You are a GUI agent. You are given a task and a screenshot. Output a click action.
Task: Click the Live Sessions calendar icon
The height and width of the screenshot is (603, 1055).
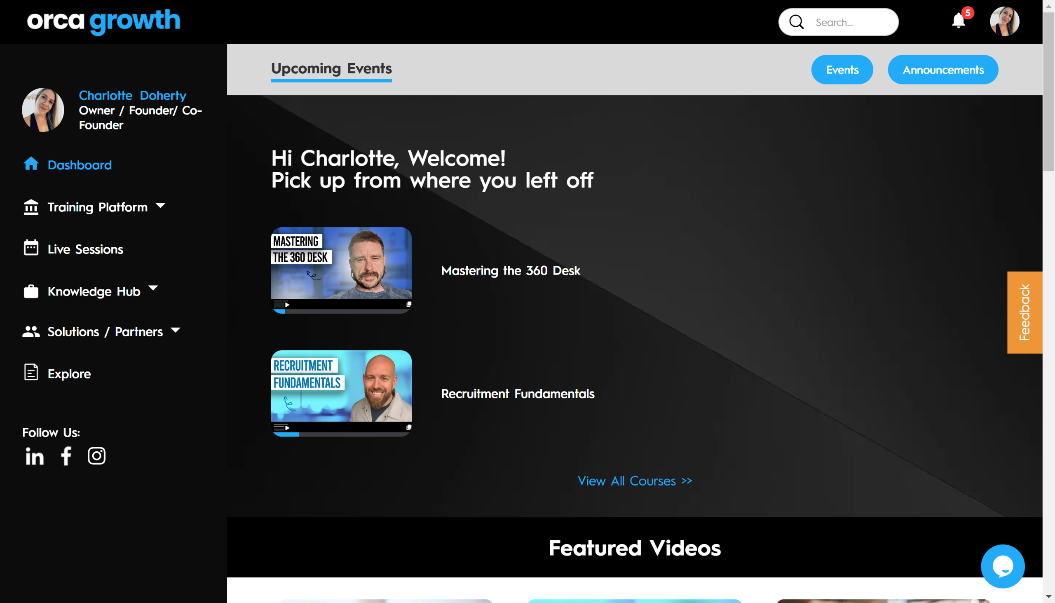31,248
